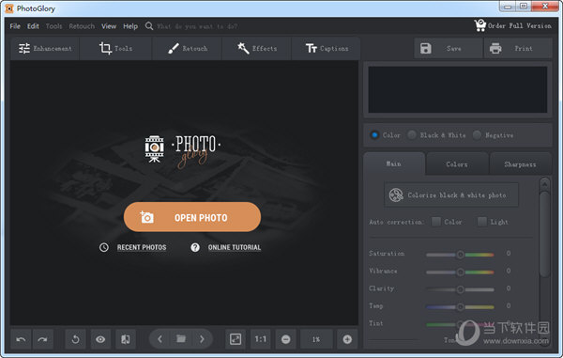Viewport: 563px width, 358px height.
Task: Open the Effects magic wand tab
Action: pyautogui.click(x=257, y=48)
